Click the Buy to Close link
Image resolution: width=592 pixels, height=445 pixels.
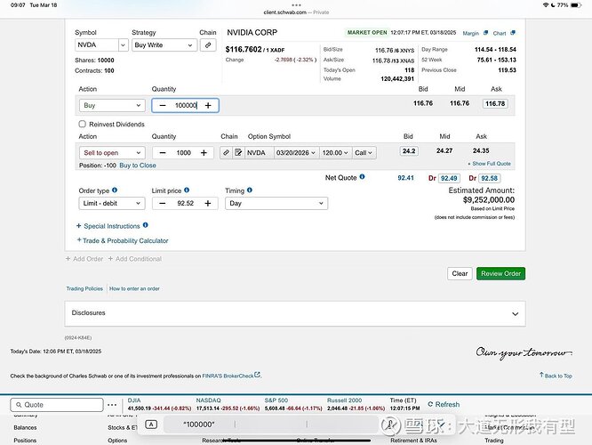click(x=138, y=166)
